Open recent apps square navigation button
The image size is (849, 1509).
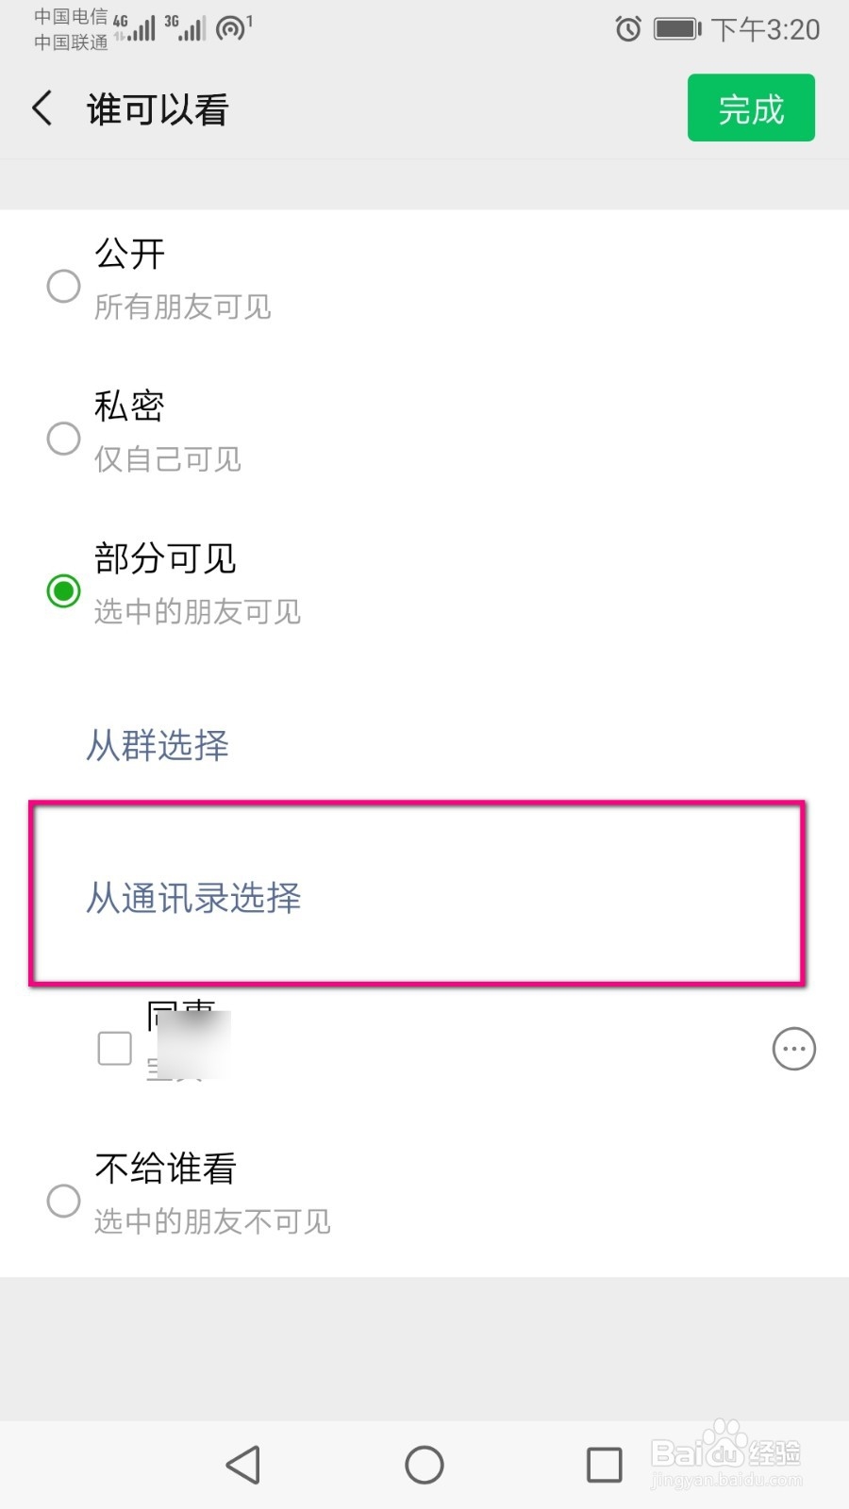point(605,1465)
